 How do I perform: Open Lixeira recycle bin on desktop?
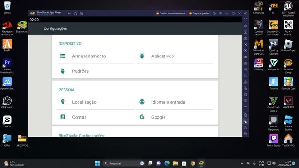(7, 7)
